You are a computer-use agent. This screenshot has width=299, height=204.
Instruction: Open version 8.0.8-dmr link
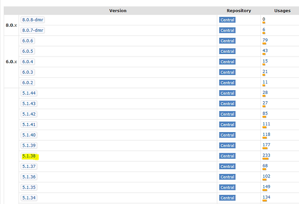coord(33,20)
